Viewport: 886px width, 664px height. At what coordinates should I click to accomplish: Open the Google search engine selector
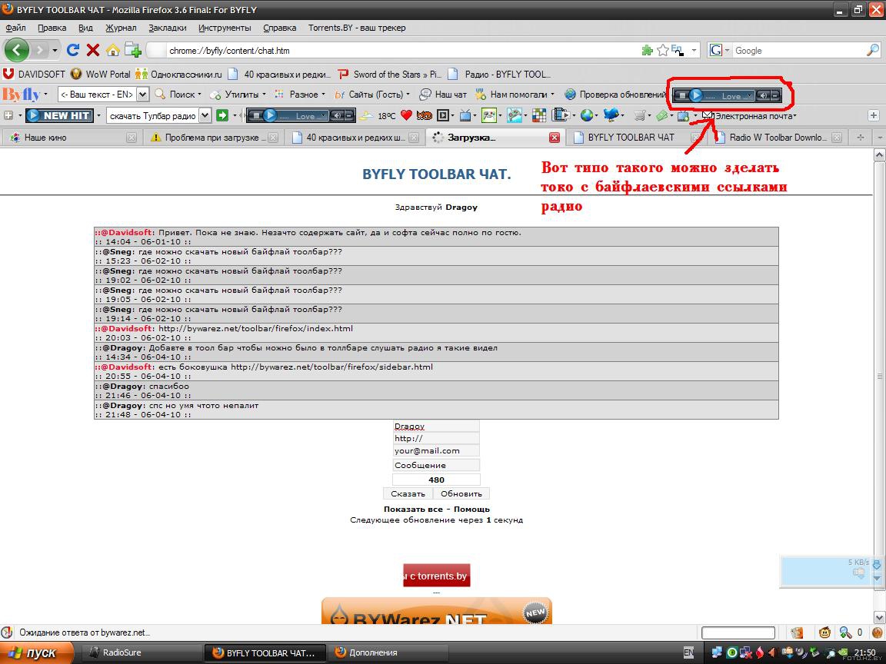(719, 50)
